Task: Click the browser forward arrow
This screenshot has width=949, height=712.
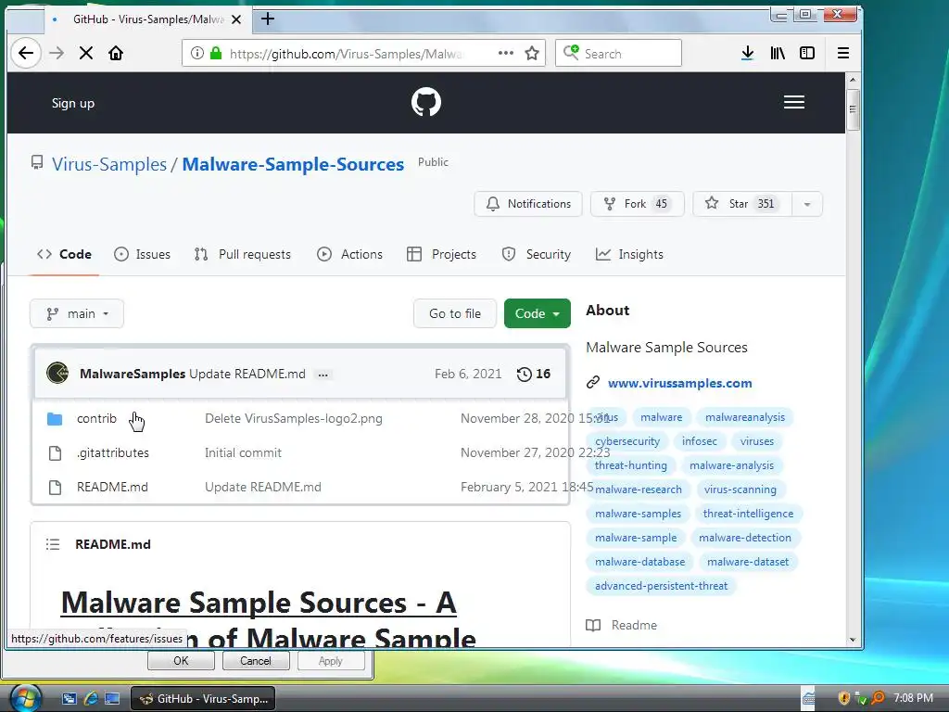Action: (57, 53)
